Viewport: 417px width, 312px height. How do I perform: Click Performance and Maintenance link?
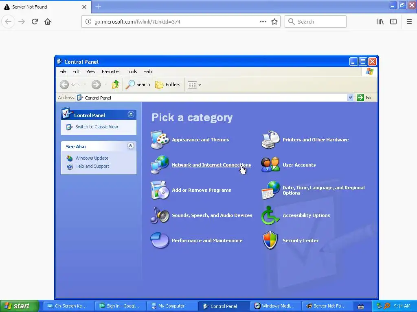click(x=207, y=240)
